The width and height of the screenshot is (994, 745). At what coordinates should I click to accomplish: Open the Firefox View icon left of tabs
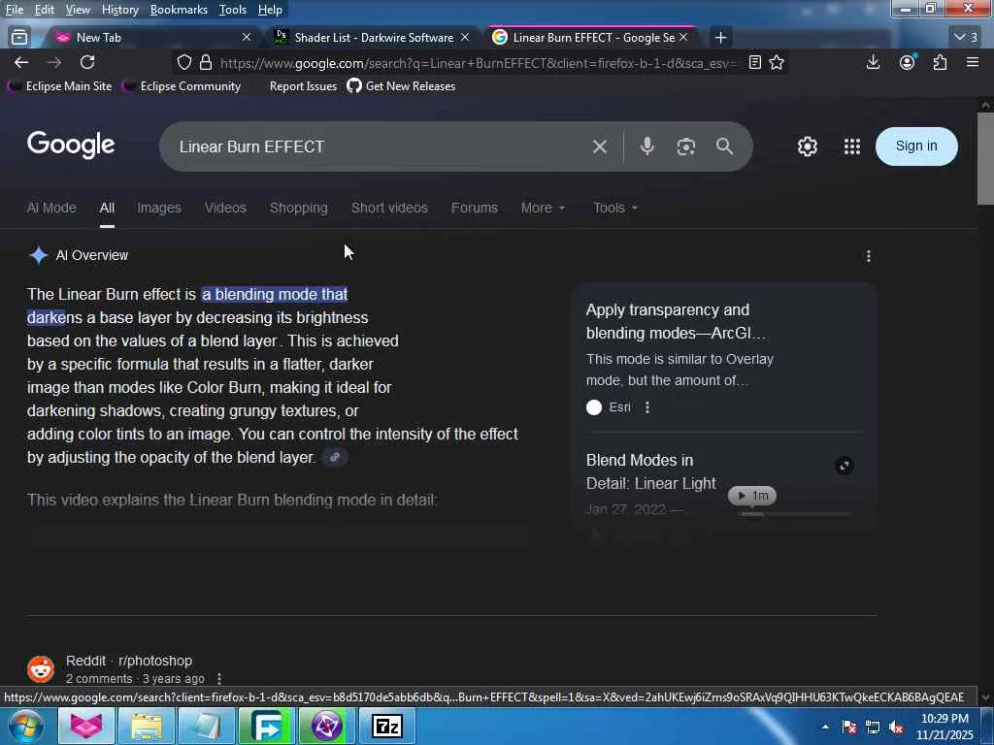tap(19, 38)
